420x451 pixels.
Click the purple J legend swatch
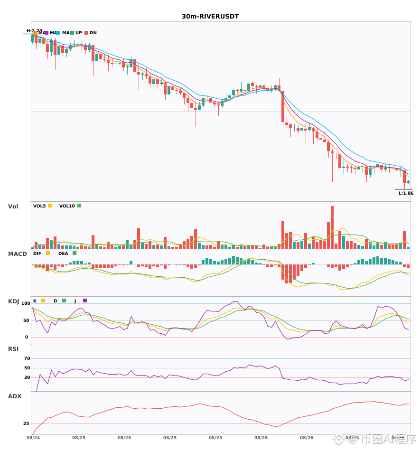coord(85,301)
